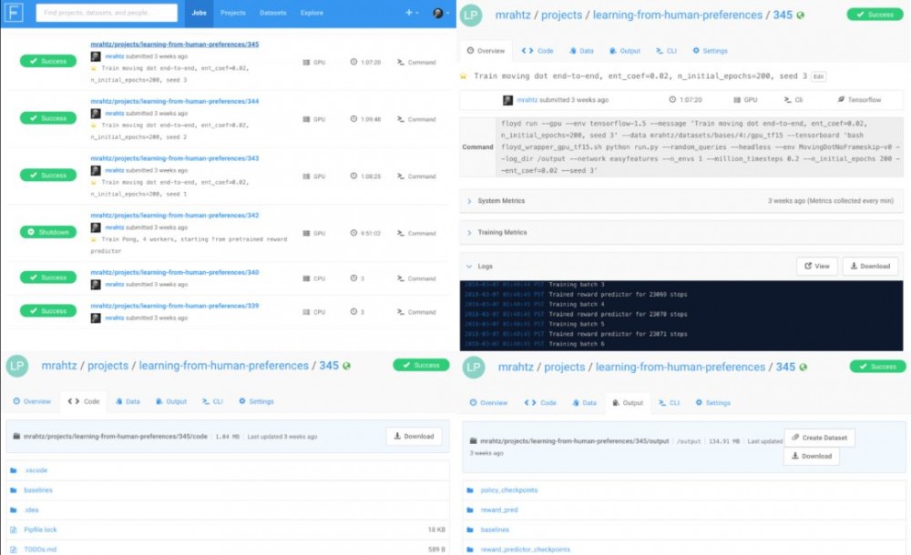Open the Datasets navigation item
The height and width of the screenshot is (555, 911).
point(272,13)
